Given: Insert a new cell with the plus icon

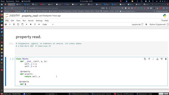Looking at the screenshot, I should [x=10, y=25].
